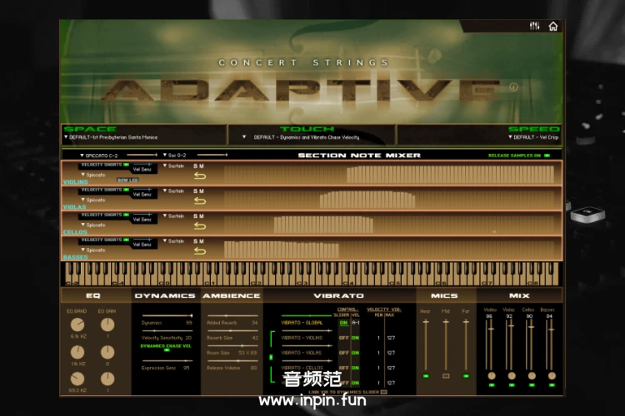Viewport: 625px width, 416px height.
Task: Click Vibrato Violas slider control OFF
Action: click(343, 353)
